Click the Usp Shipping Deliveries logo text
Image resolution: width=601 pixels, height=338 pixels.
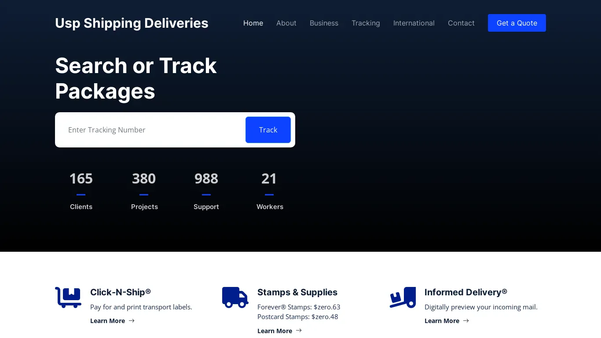(x=132, y=23)
